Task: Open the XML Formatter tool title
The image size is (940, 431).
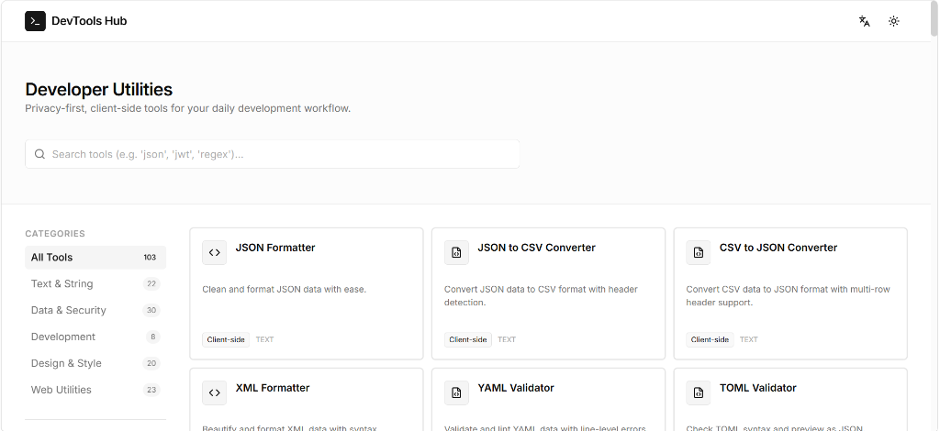Action: click(x=273, y=388)
